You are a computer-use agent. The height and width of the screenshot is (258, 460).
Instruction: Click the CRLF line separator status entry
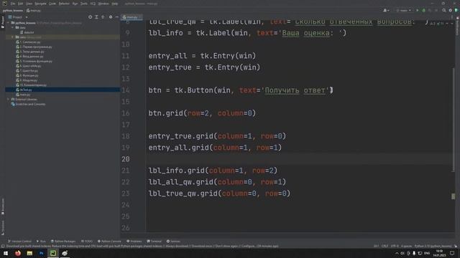pyautogui.click(x=385, y=247)
